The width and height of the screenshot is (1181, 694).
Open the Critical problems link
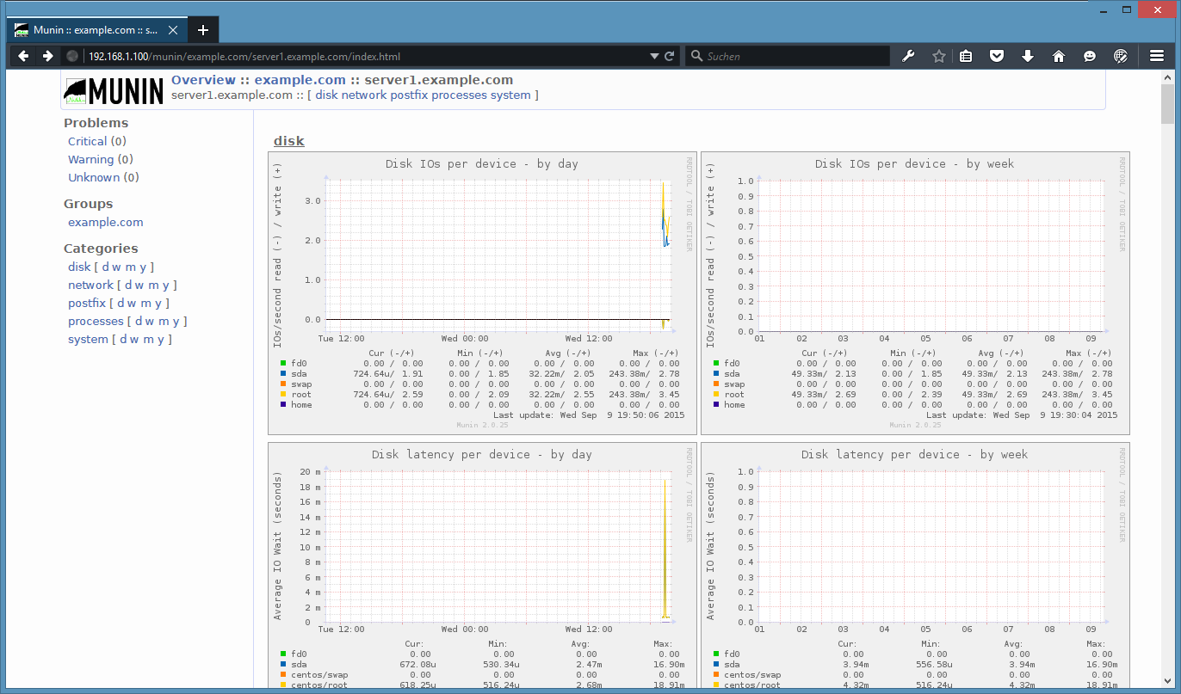click(88, 142)
